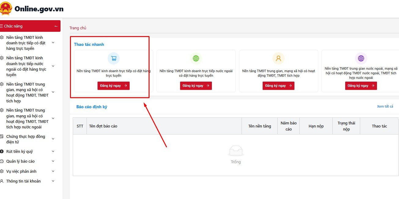This screenshot has height=199, width=399.
Task: Expand Quản lý báo cáo chevron
Action: click(53, 161)
